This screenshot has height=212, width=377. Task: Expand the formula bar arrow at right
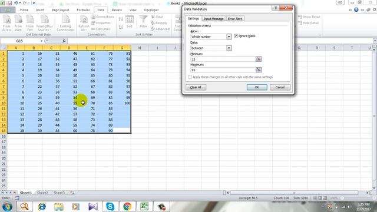pos(375,41)
